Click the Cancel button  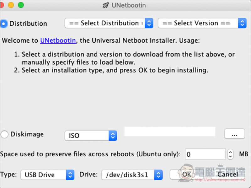228,175
